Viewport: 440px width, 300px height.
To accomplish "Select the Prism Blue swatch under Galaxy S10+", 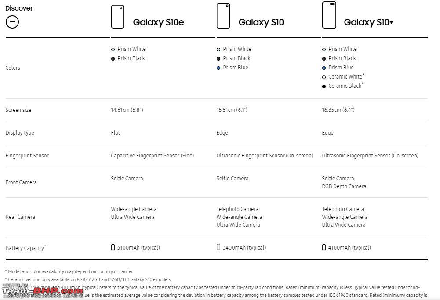I will [324, 68].
